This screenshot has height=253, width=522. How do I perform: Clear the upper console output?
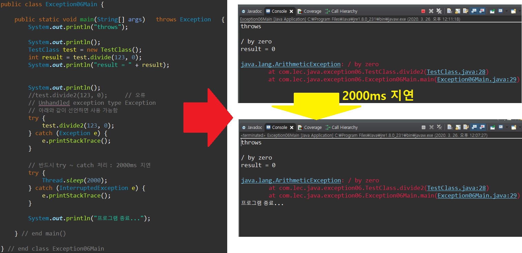tap(450, 11)
